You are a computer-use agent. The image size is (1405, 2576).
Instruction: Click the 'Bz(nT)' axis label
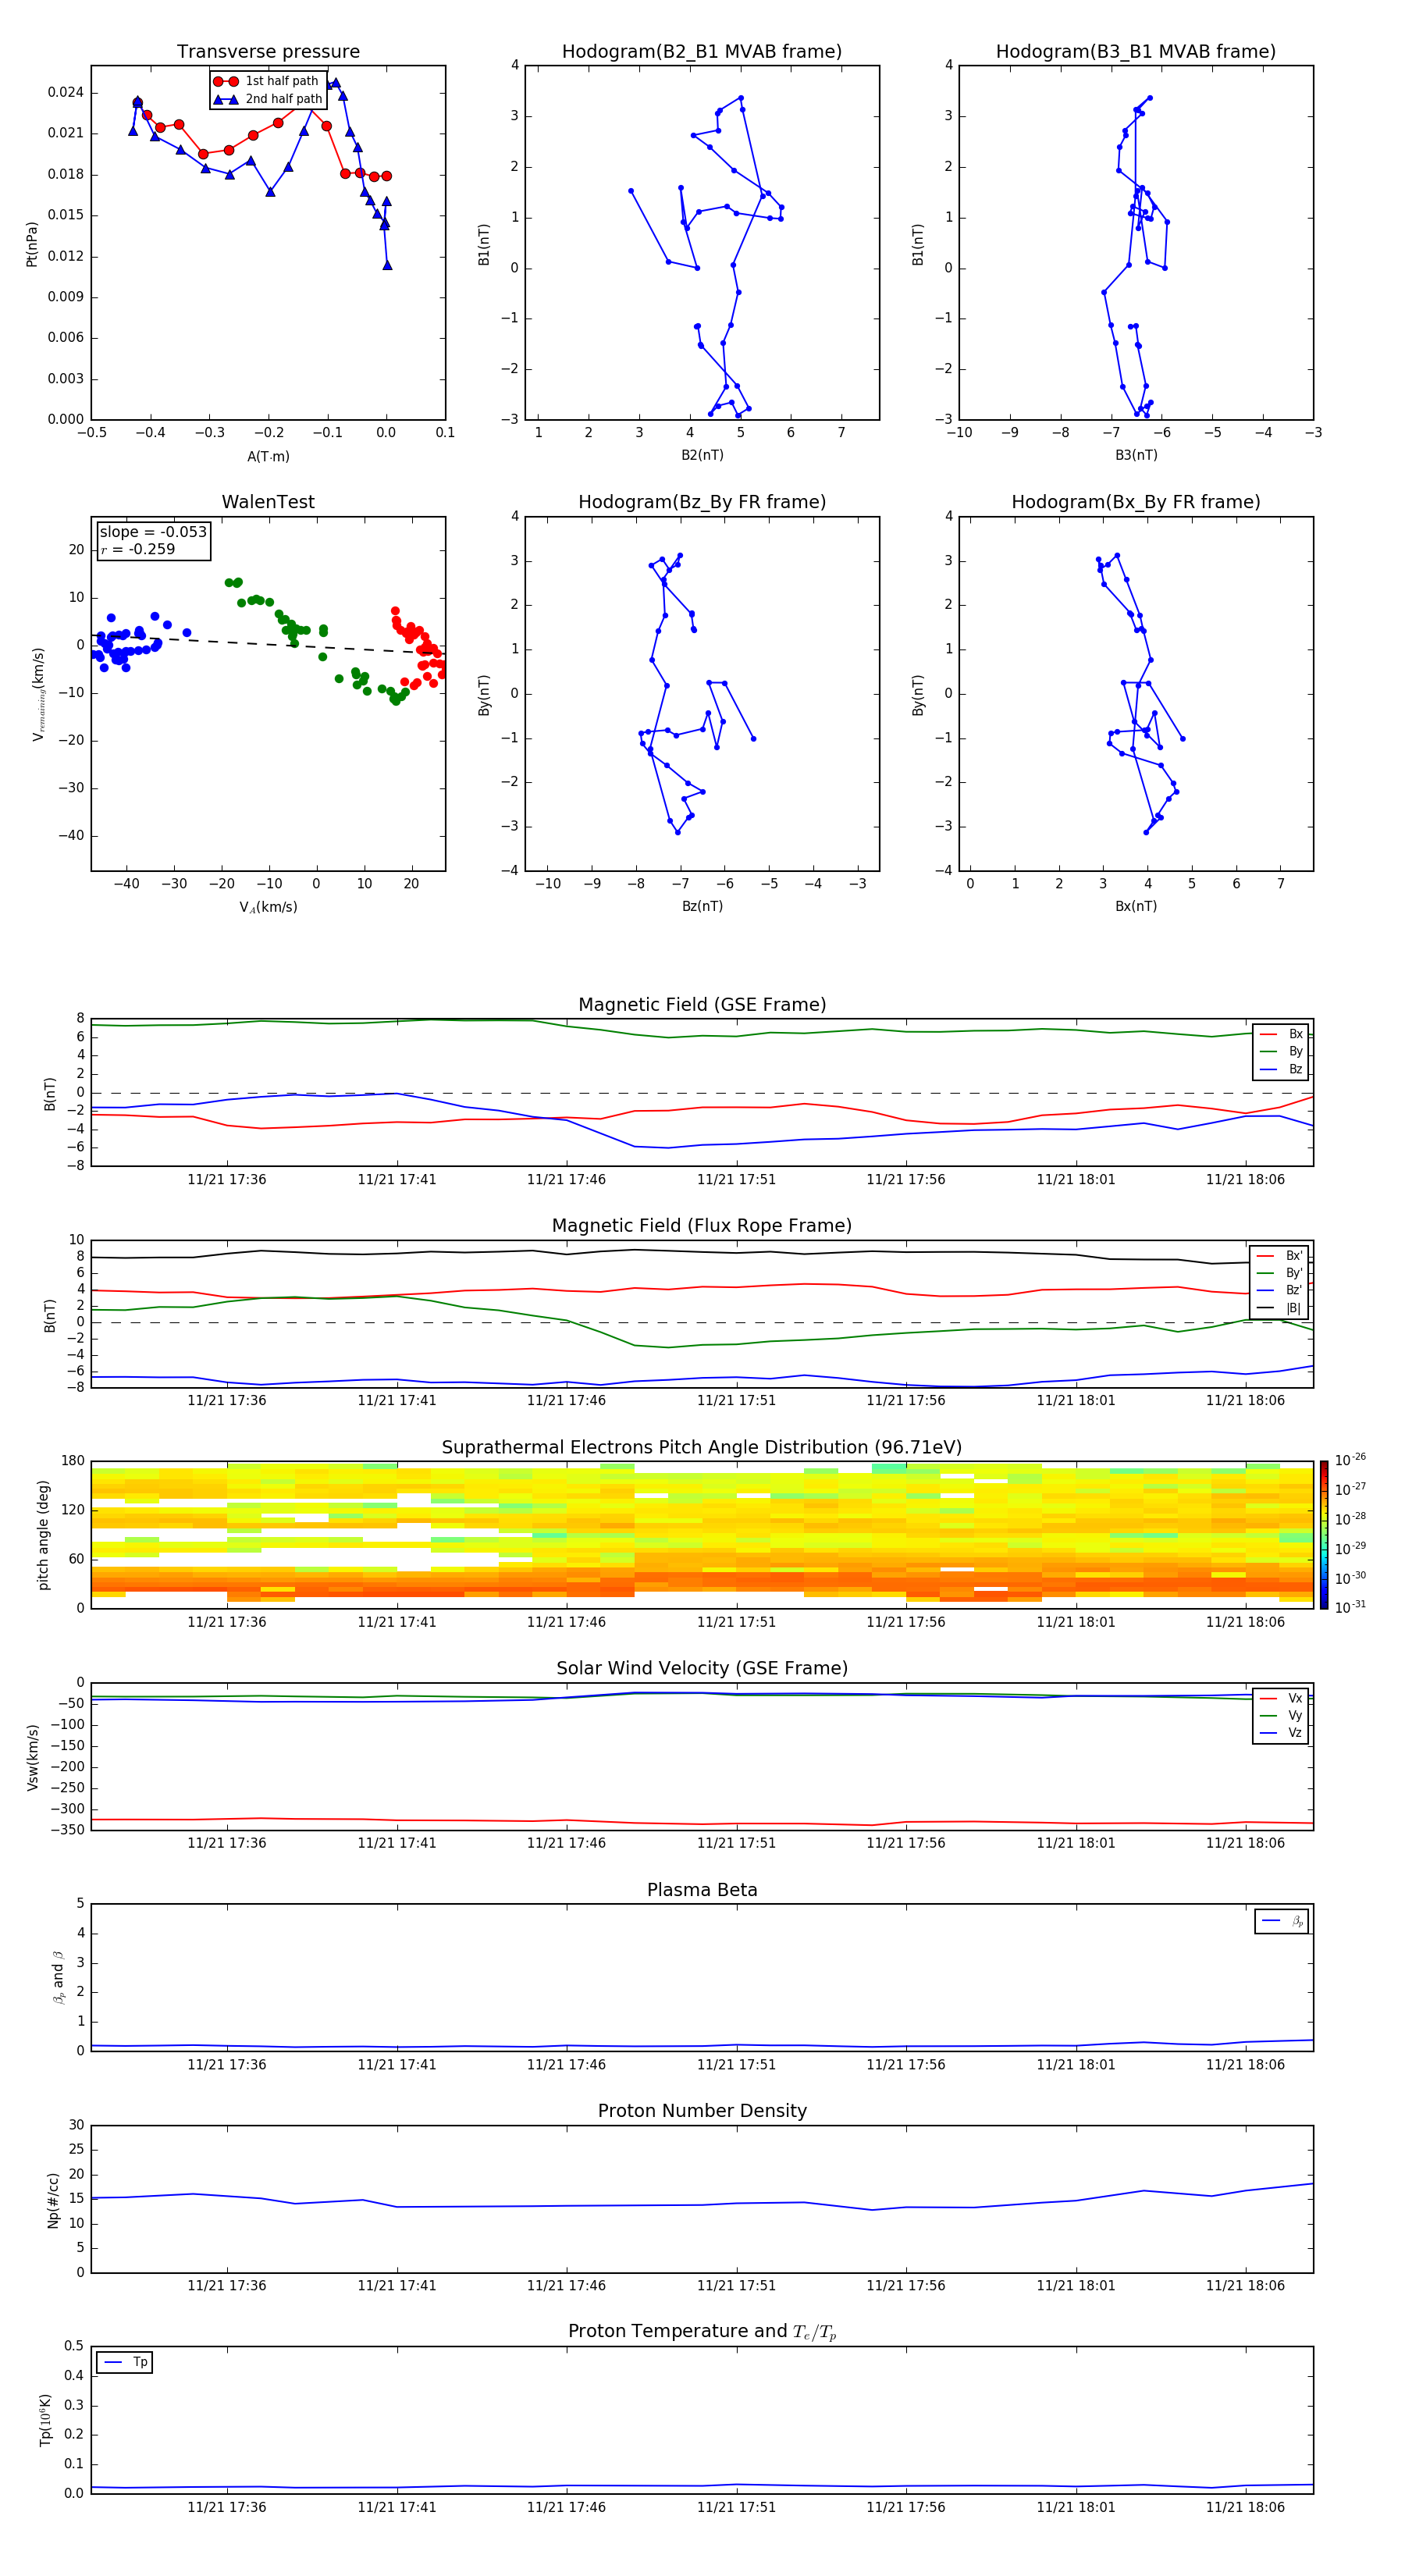702,906
